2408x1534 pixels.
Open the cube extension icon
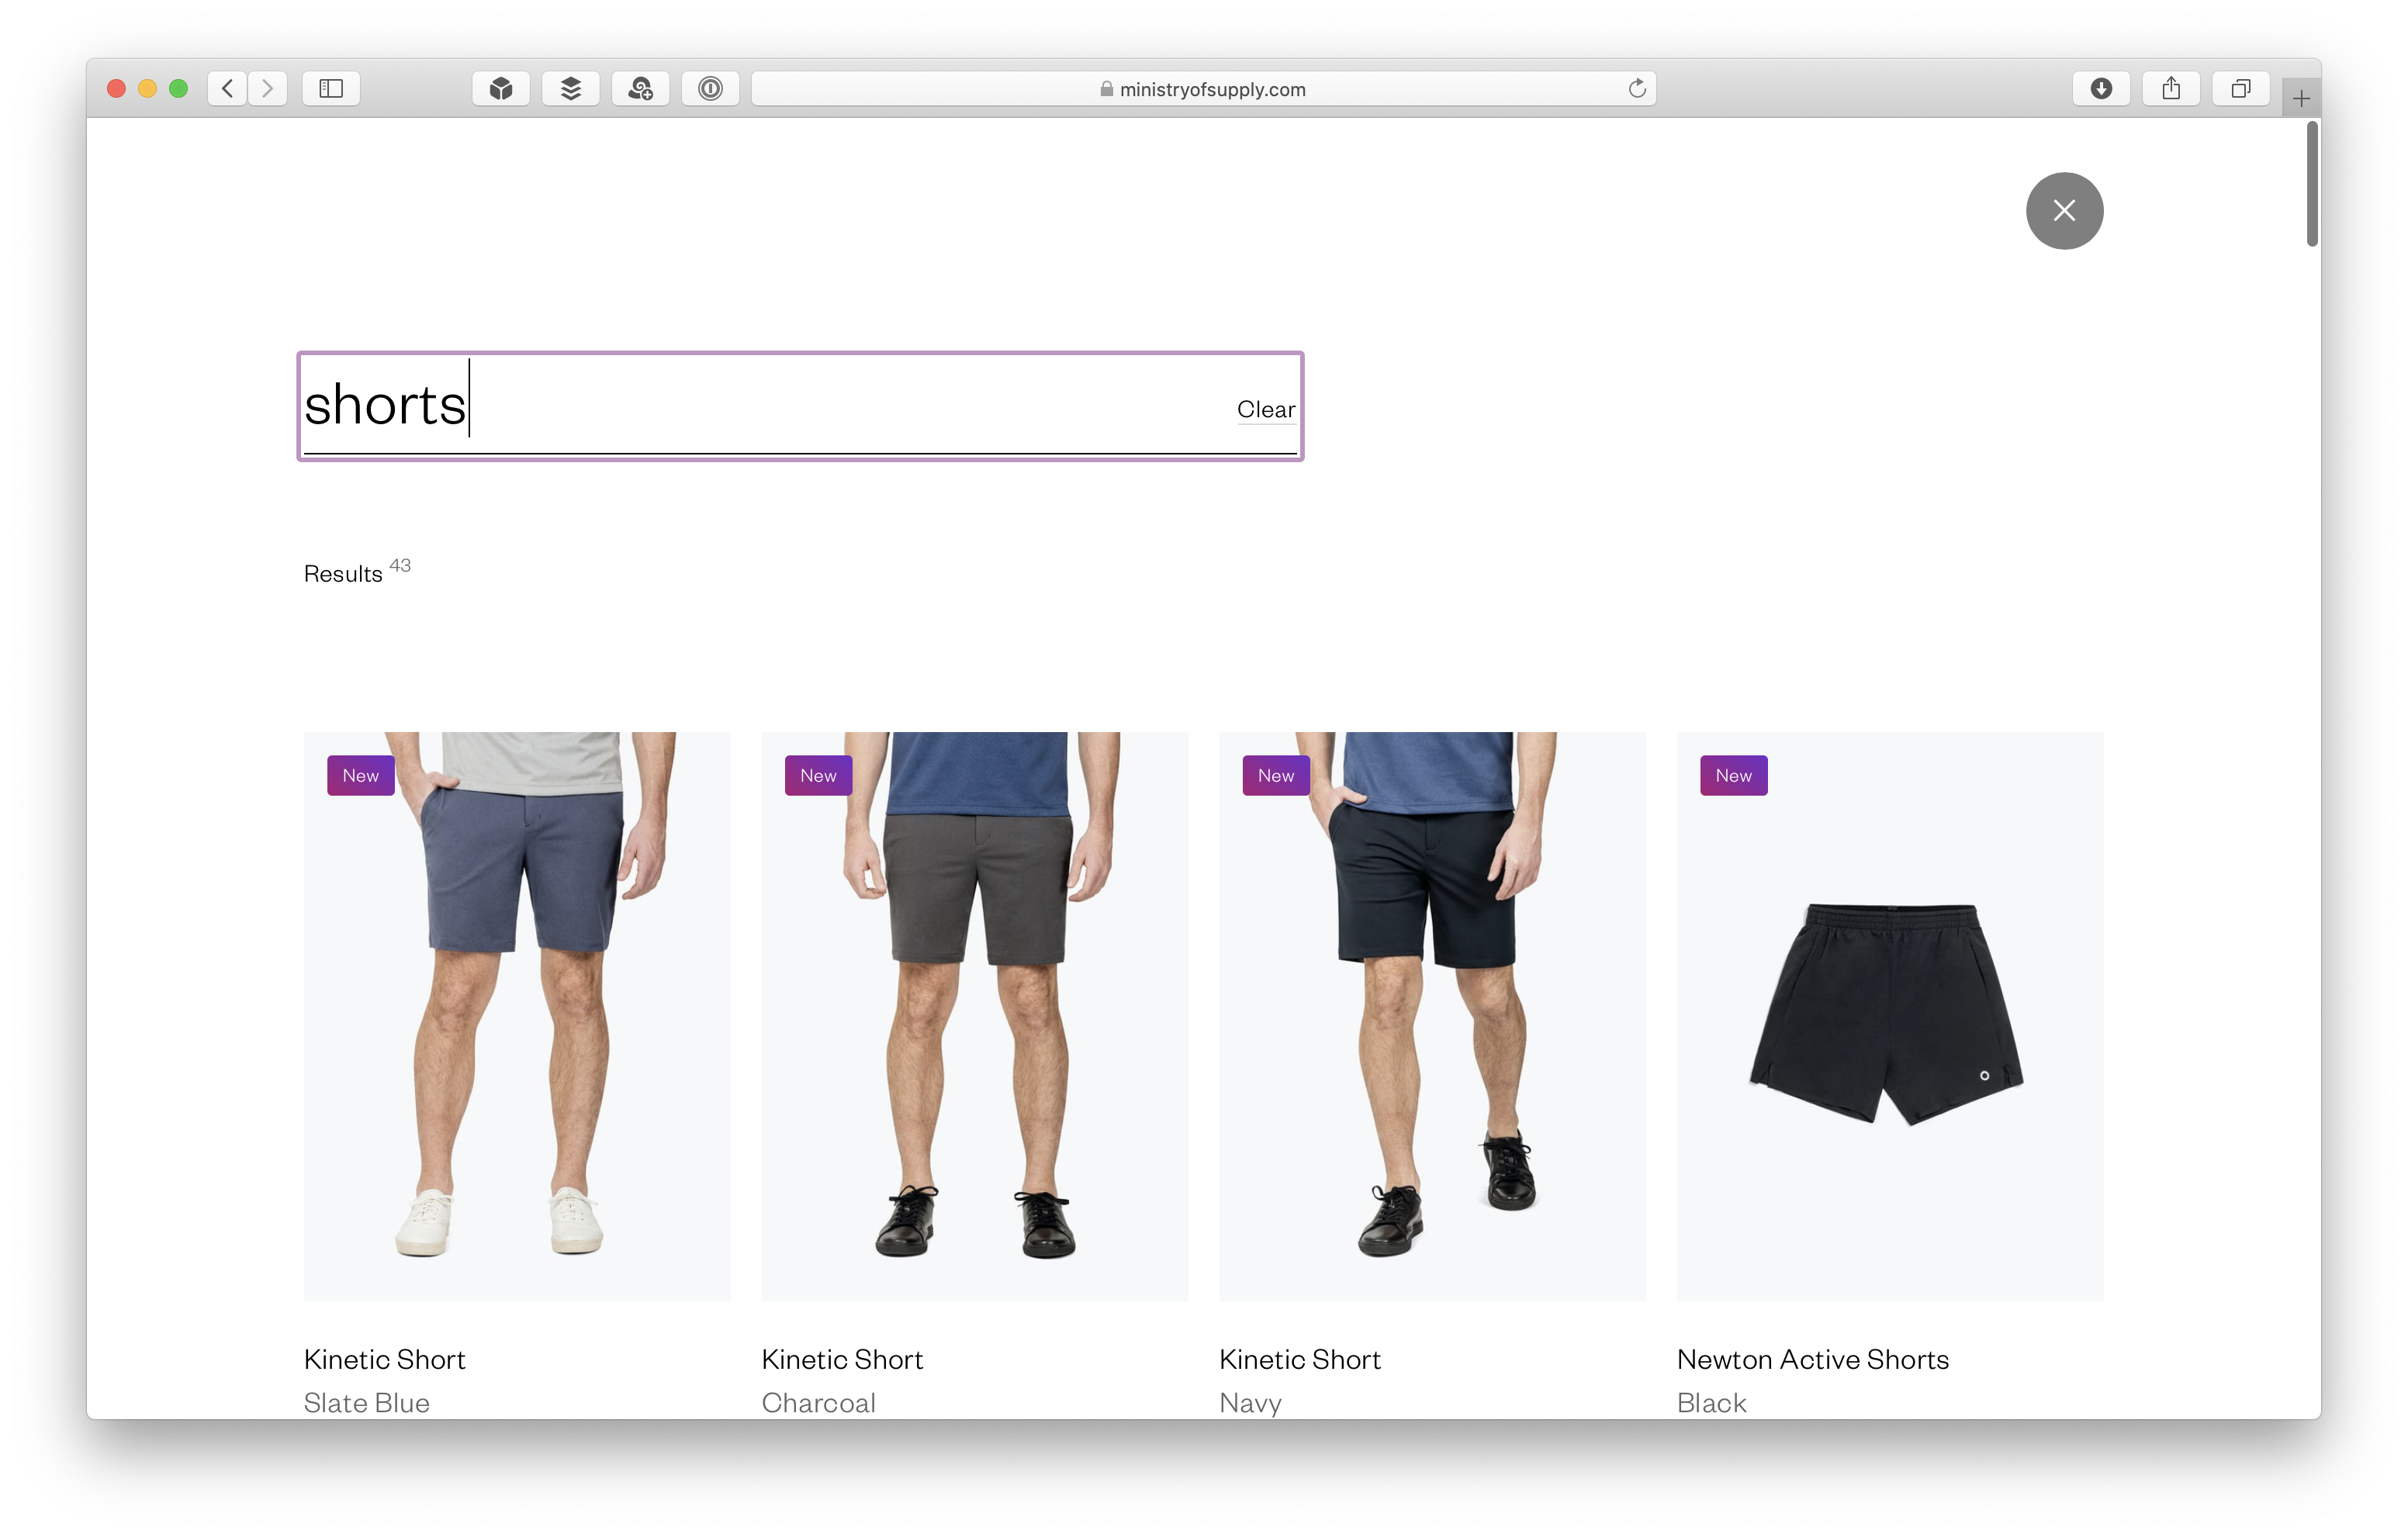501,89
